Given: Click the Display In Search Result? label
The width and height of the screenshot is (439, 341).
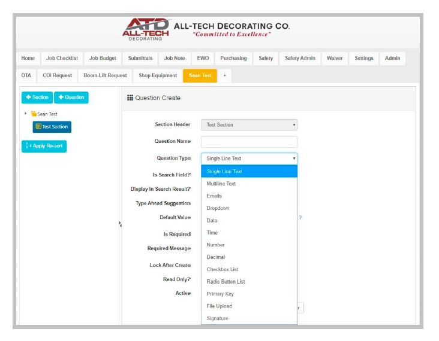Looking at the screenshot, I should [x=161, y=189].
